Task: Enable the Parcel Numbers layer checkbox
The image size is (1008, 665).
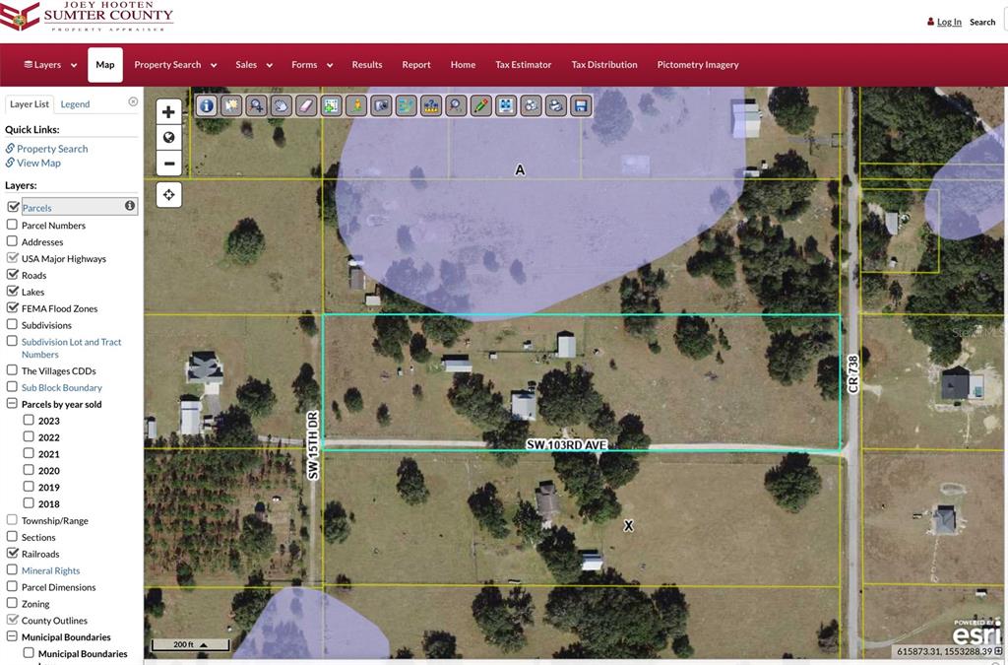Action: [13, 225]
